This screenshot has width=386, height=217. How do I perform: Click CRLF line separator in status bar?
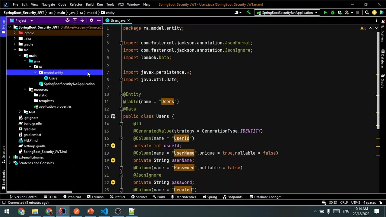pyautogui.click(x=344, y=203)
